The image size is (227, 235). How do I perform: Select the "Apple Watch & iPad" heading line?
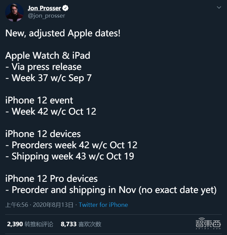(x=48, y=55)
